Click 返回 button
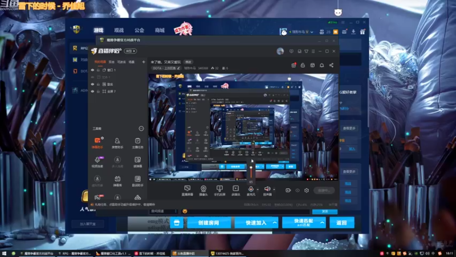The height and width of the screenshot is (257, 456). point(341,223)
